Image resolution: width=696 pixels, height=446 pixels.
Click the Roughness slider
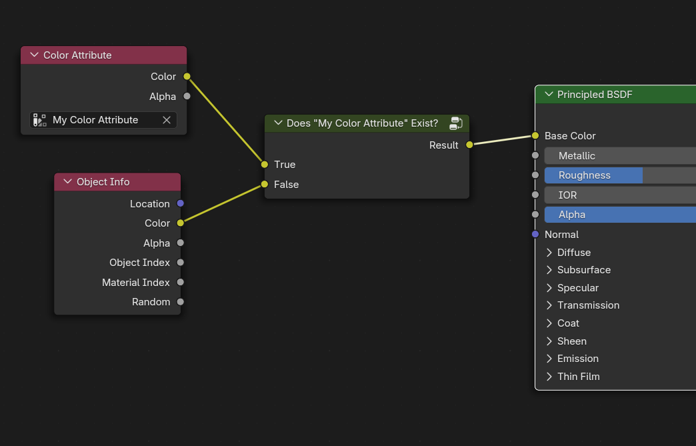click(620, 175)
